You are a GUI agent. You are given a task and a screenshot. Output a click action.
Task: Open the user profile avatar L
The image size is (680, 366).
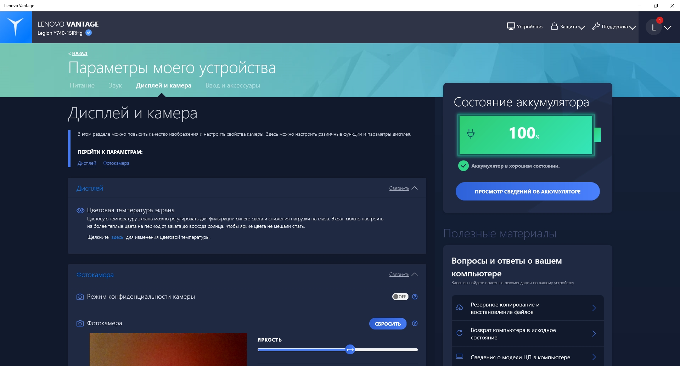pyautogui.click(x=654, y=28)
